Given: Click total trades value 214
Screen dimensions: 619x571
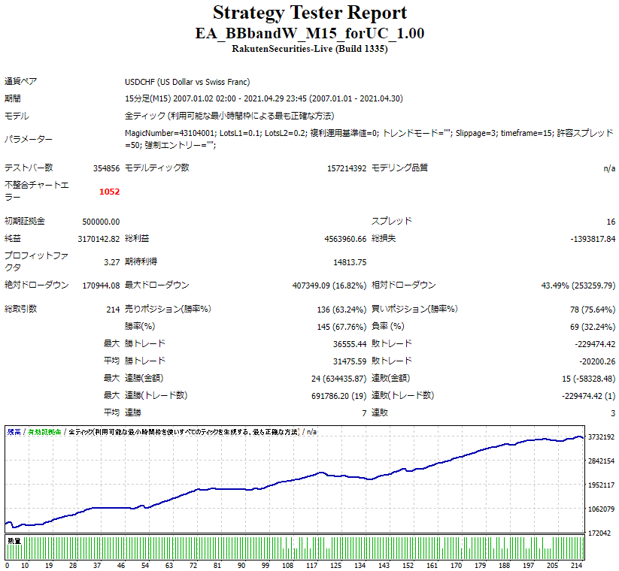Looking at the screenshot, I should point(113,310).
